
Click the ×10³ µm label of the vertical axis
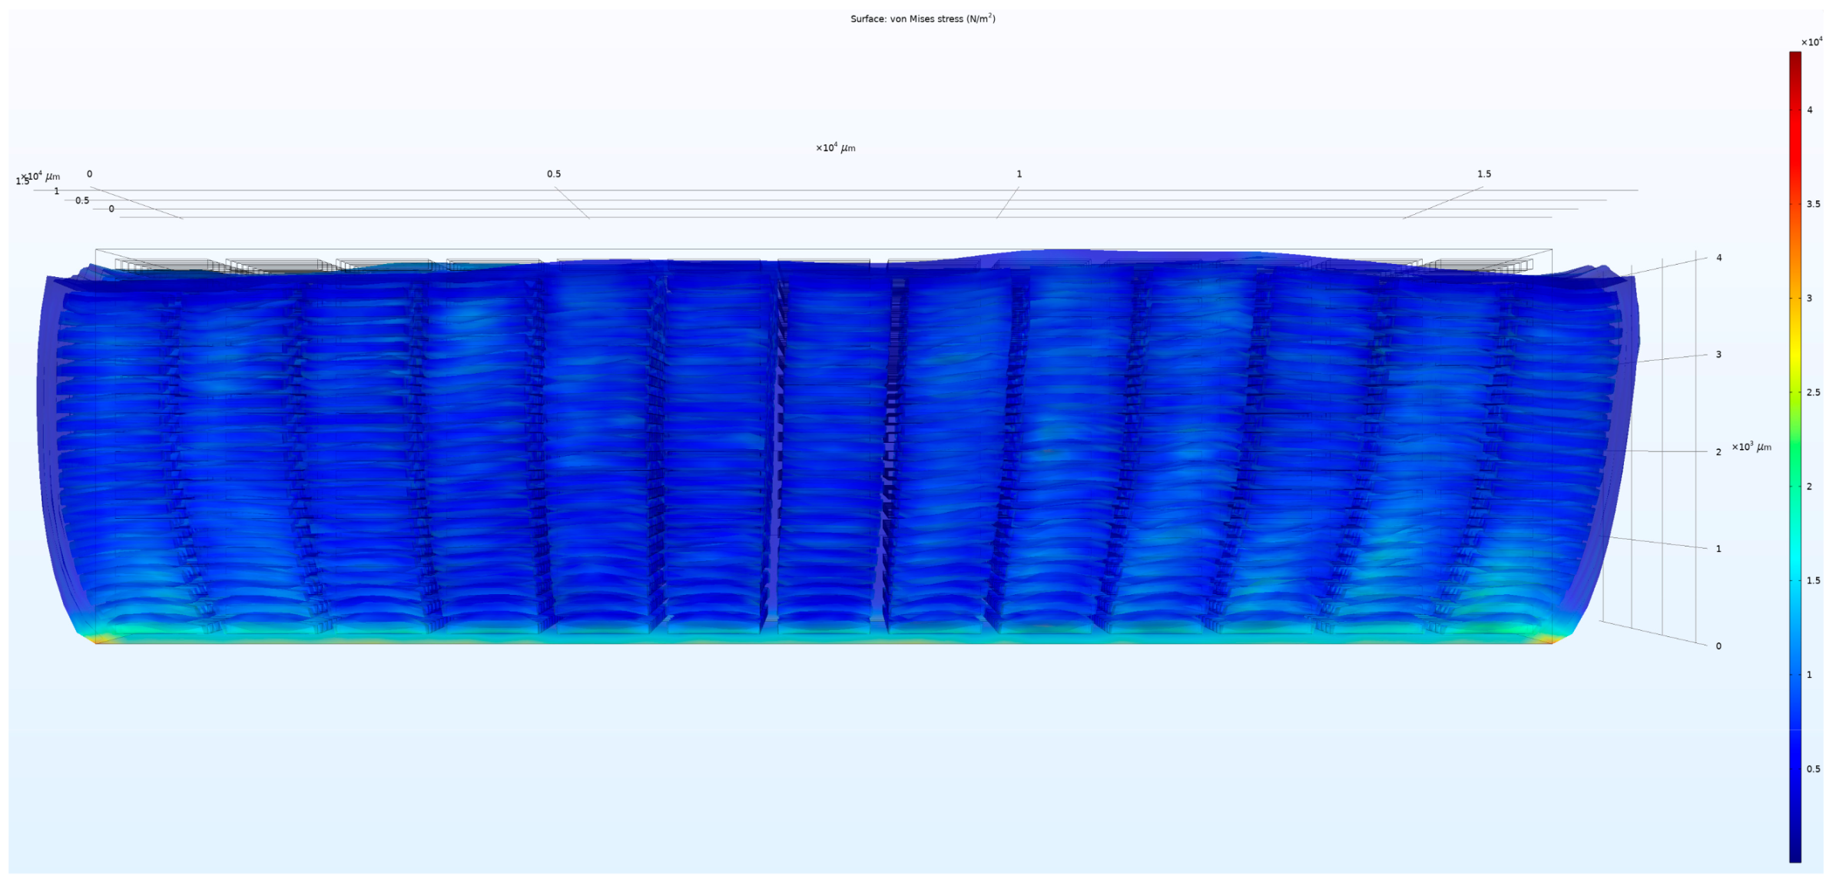(x=1751, y=447)
